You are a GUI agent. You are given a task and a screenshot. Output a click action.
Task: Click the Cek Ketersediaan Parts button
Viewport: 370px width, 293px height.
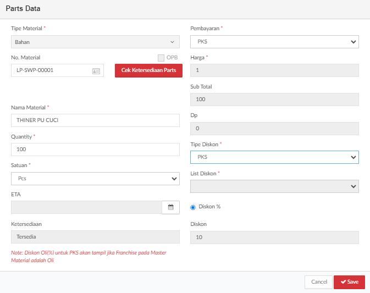point(148,70)
